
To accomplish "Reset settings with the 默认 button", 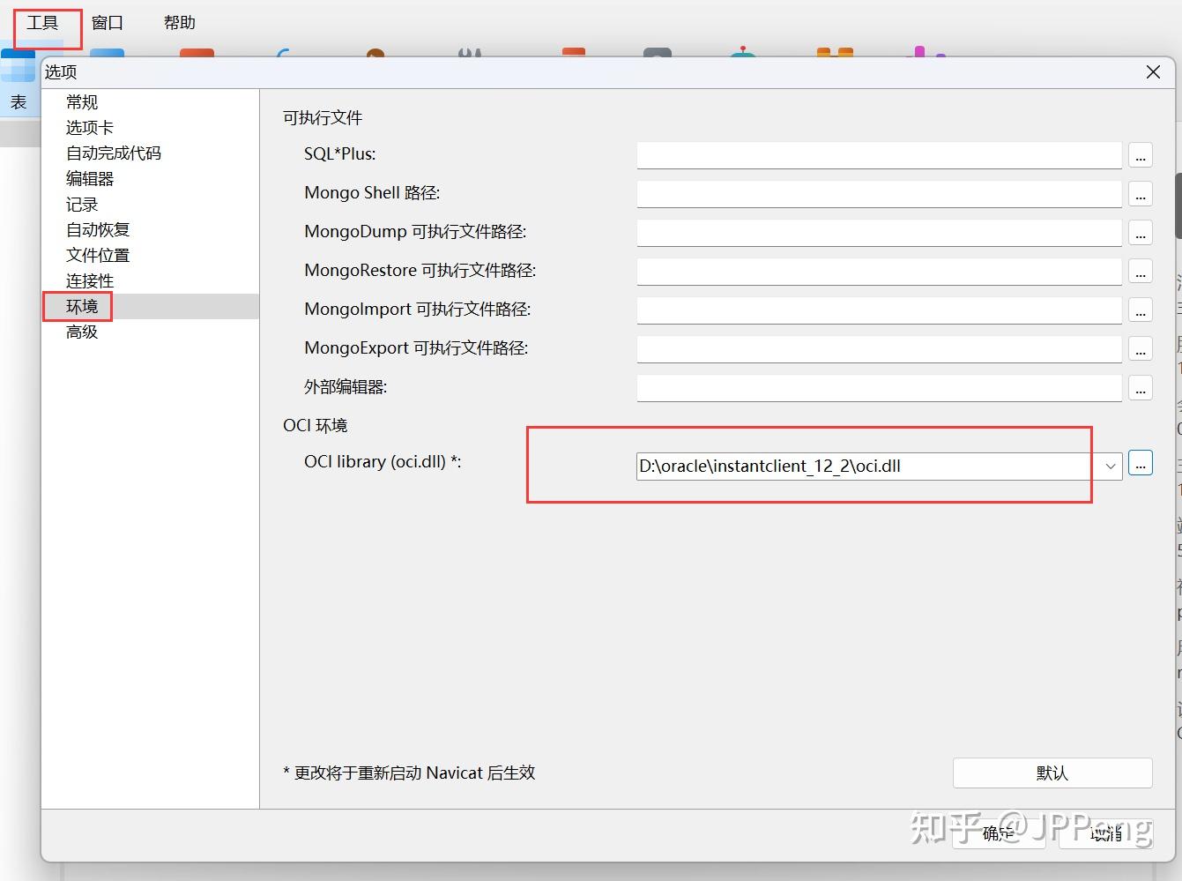I will 1052,773.
